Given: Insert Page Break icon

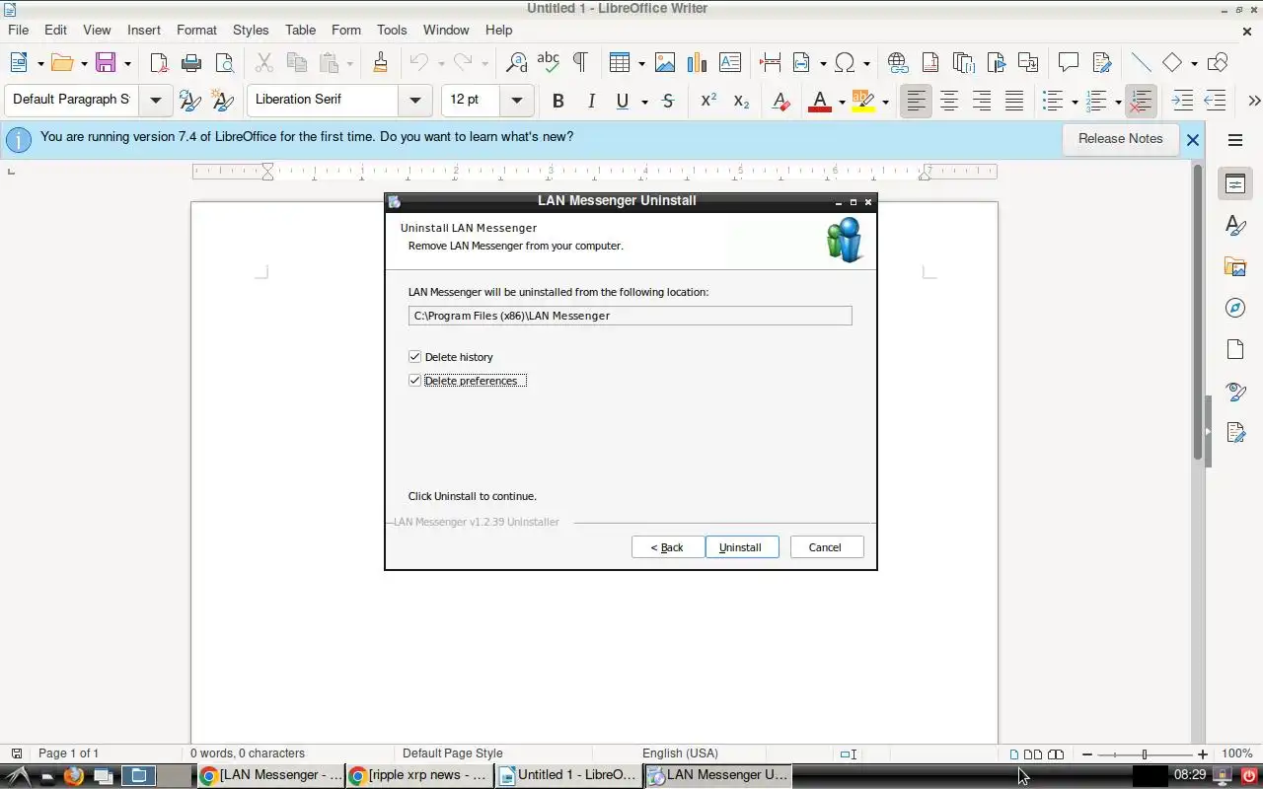Looking at the screenshot, I should 770,63.
